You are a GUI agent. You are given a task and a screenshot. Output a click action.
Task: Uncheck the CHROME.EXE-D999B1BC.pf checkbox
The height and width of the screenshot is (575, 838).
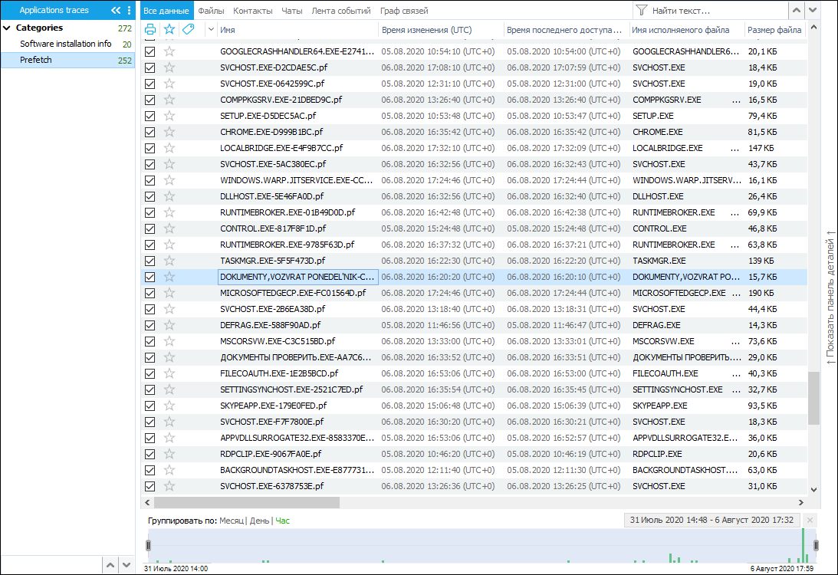150,132
